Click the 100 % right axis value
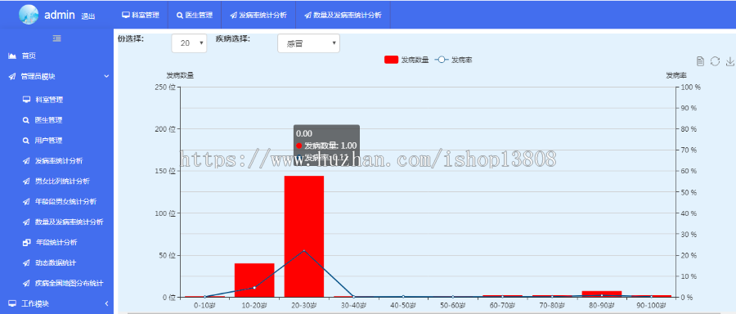736x314 pixels. pos(690,87)
